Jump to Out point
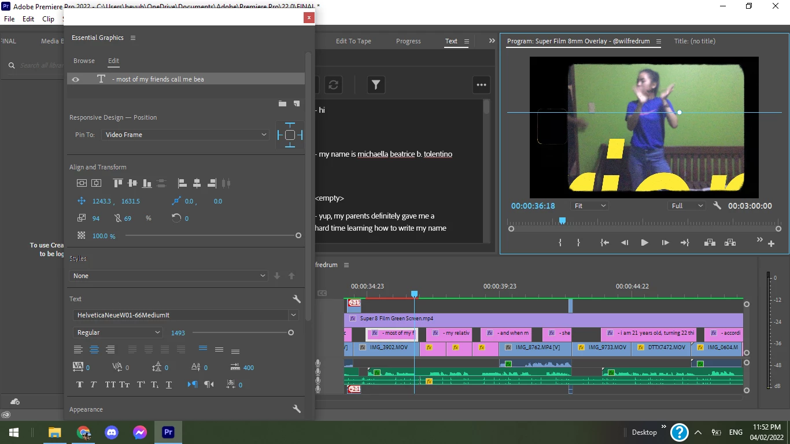 [x=685, y=243]
